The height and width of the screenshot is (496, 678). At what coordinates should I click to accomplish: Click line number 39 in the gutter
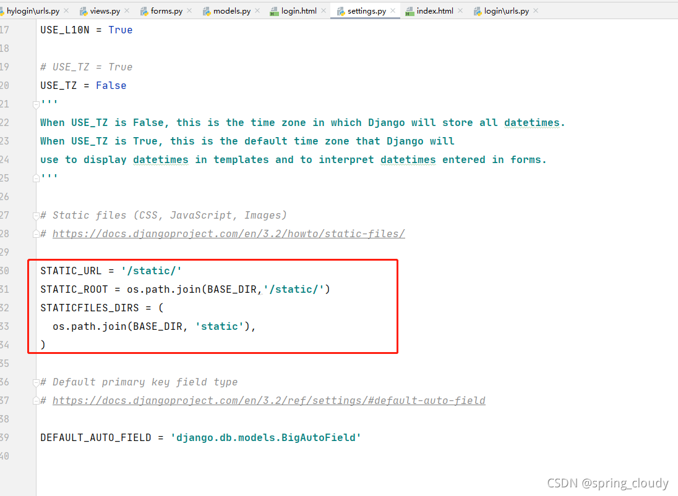[5, 438]
